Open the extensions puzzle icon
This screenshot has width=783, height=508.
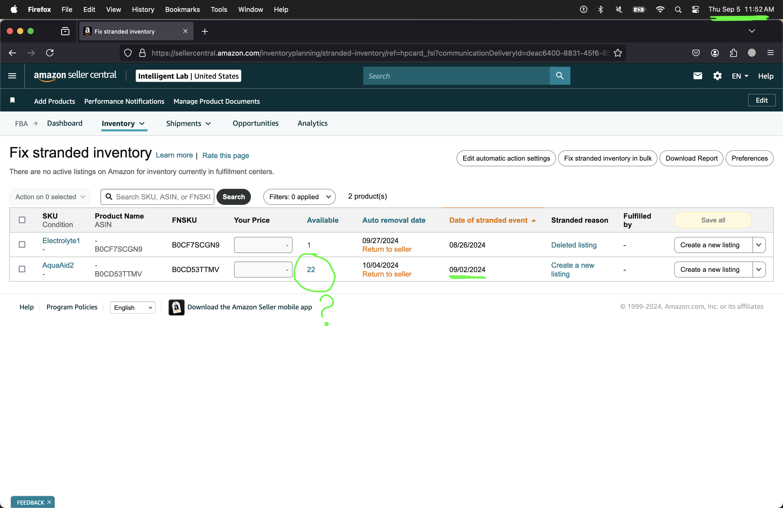[x=733, y=53]
